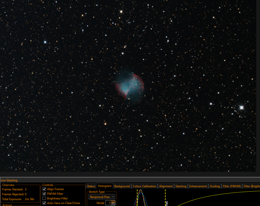The height and width of the screenshot is (206, 260).
Task: Disable the FWHM Filter checkbox
Action: click(x=44, y=194)
